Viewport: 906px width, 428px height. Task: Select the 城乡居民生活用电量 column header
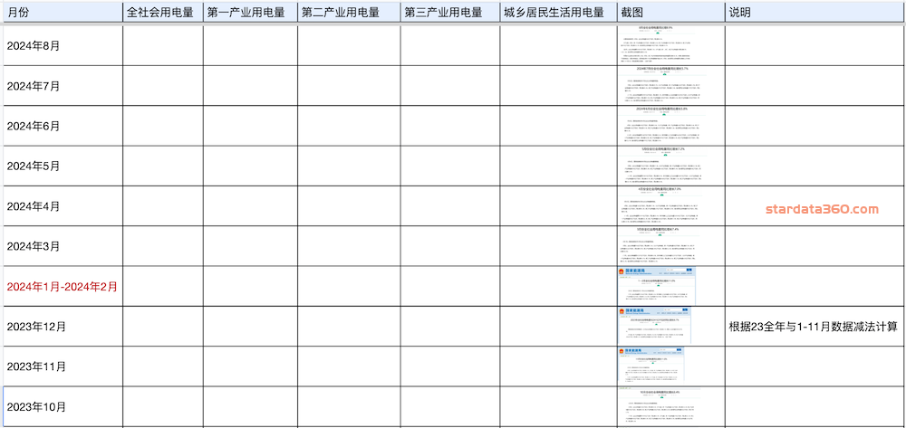pos(559,12)
